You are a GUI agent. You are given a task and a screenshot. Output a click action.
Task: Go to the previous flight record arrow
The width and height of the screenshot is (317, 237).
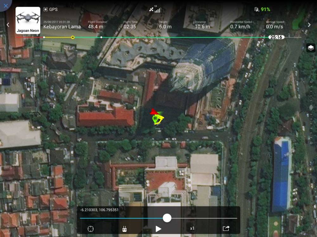tap(8, 25)
